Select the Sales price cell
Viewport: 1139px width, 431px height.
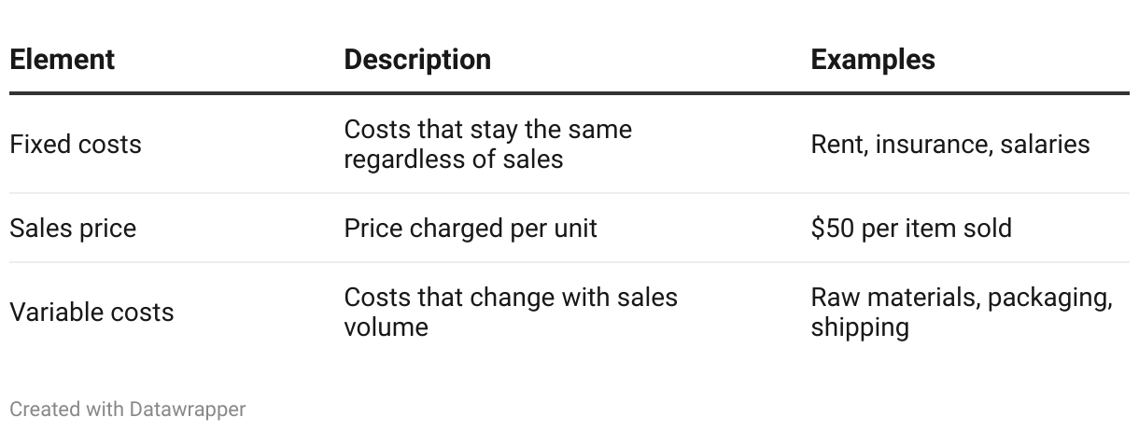(73, 229)
